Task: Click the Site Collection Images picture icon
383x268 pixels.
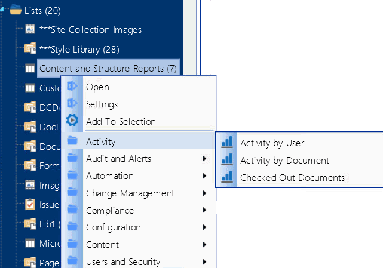Action: (x=30, y=29)
